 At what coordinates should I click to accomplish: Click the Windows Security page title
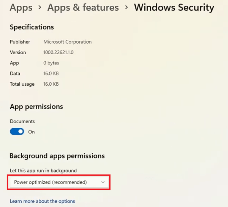click(174, 8)
